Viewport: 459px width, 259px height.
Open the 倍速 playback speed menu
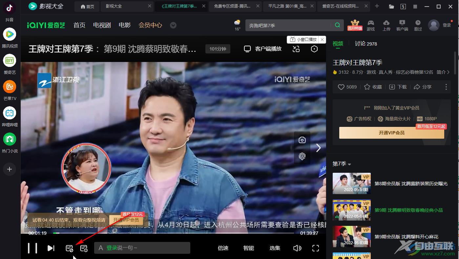tap(223, 248)
